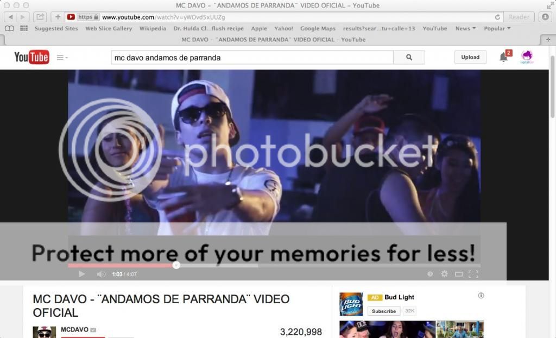Open the Apple bookmark
This screenshot has height=338, width=556.
coord(259,28)
